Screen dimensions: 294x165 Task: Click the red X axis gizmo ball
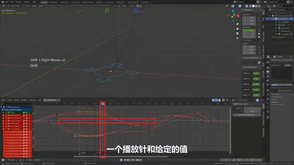pyautogui.click(x=238, y=16)
